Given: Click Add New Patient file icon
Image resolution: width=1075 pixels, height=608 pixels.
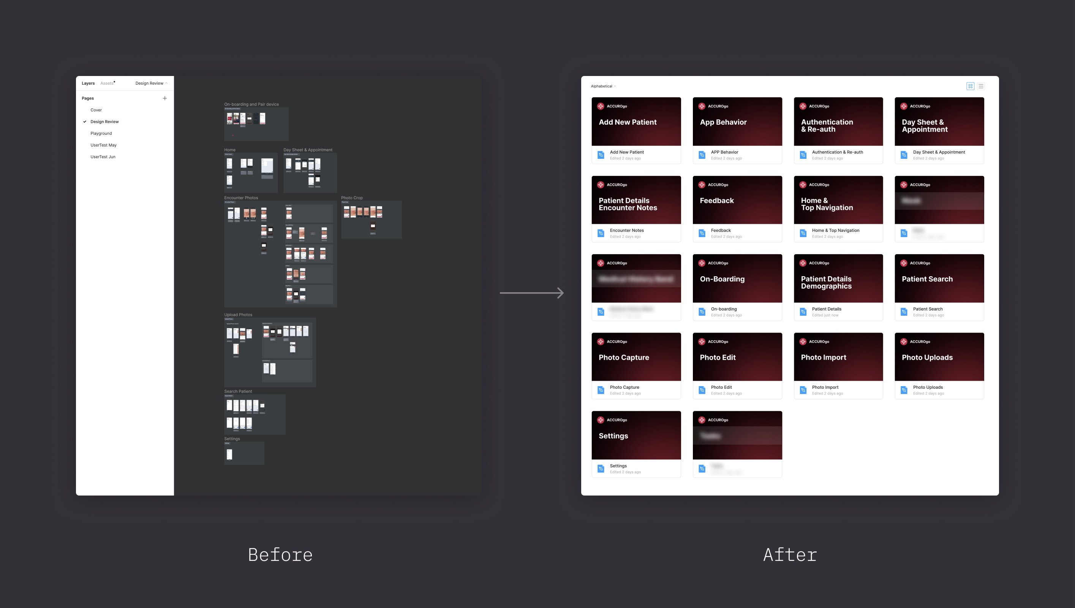Looking at the screenshot, I should click(601, 155).
